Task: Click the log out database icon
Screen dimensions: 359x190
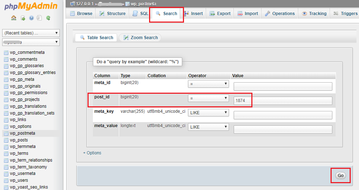Action: point(22,18)
